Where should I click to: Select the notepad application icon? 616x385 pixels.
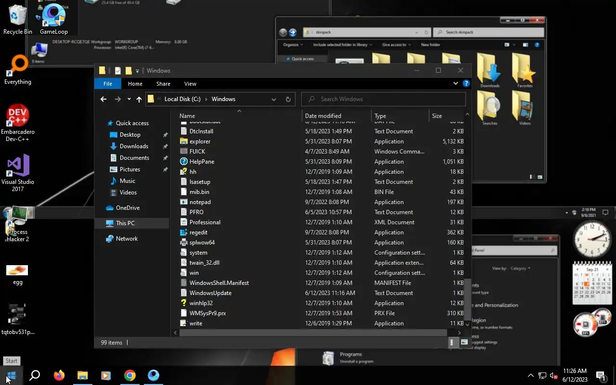183,202
